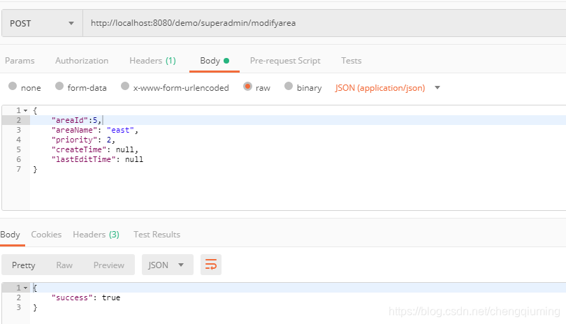Select x-www-form-urlencoded body type
Image resolution: width=566 pixels, height=324 pixels.
pyautogui.click(x=125, y=86)
